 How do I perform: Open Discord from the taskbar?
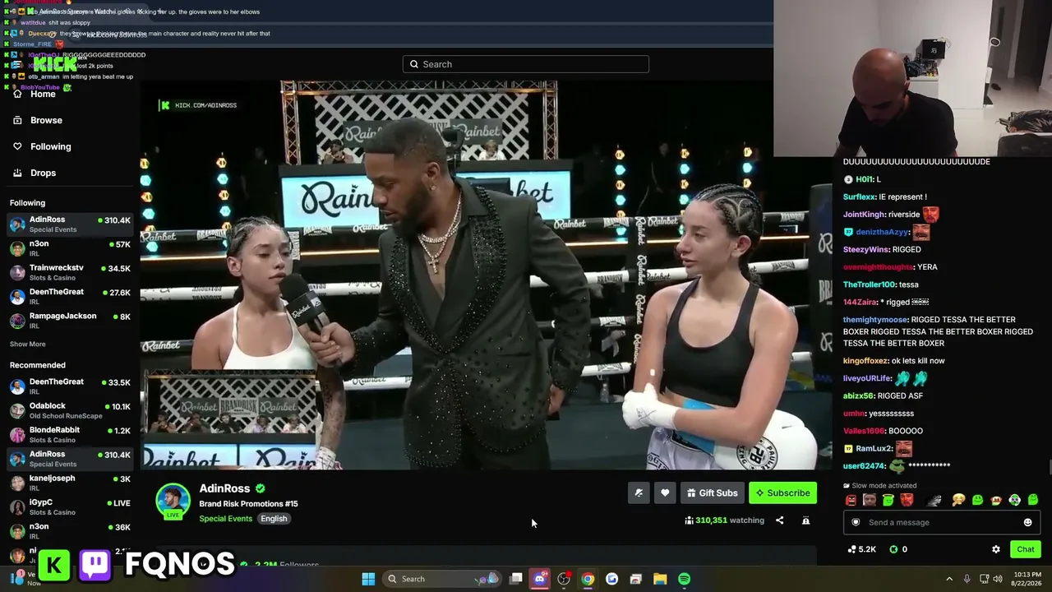point(539,579)
